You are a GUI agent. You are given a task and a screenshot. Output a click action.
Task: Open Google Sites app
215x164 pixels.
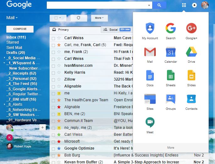pyautogui.click(x=150, y=102)
